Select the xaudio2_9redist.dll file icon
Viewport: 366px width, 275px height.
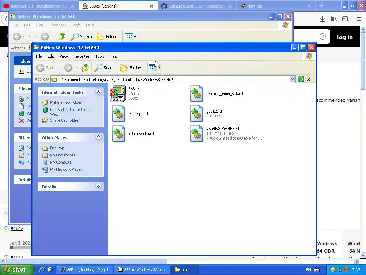tap(197, 134)
